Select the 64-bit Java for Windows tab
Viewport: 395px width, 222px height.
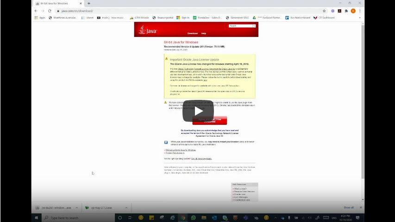58,4
